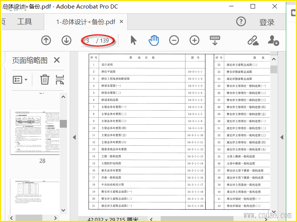
Task: Click the 主缆一般构造图 row text
Action: [x=111, y=156]
